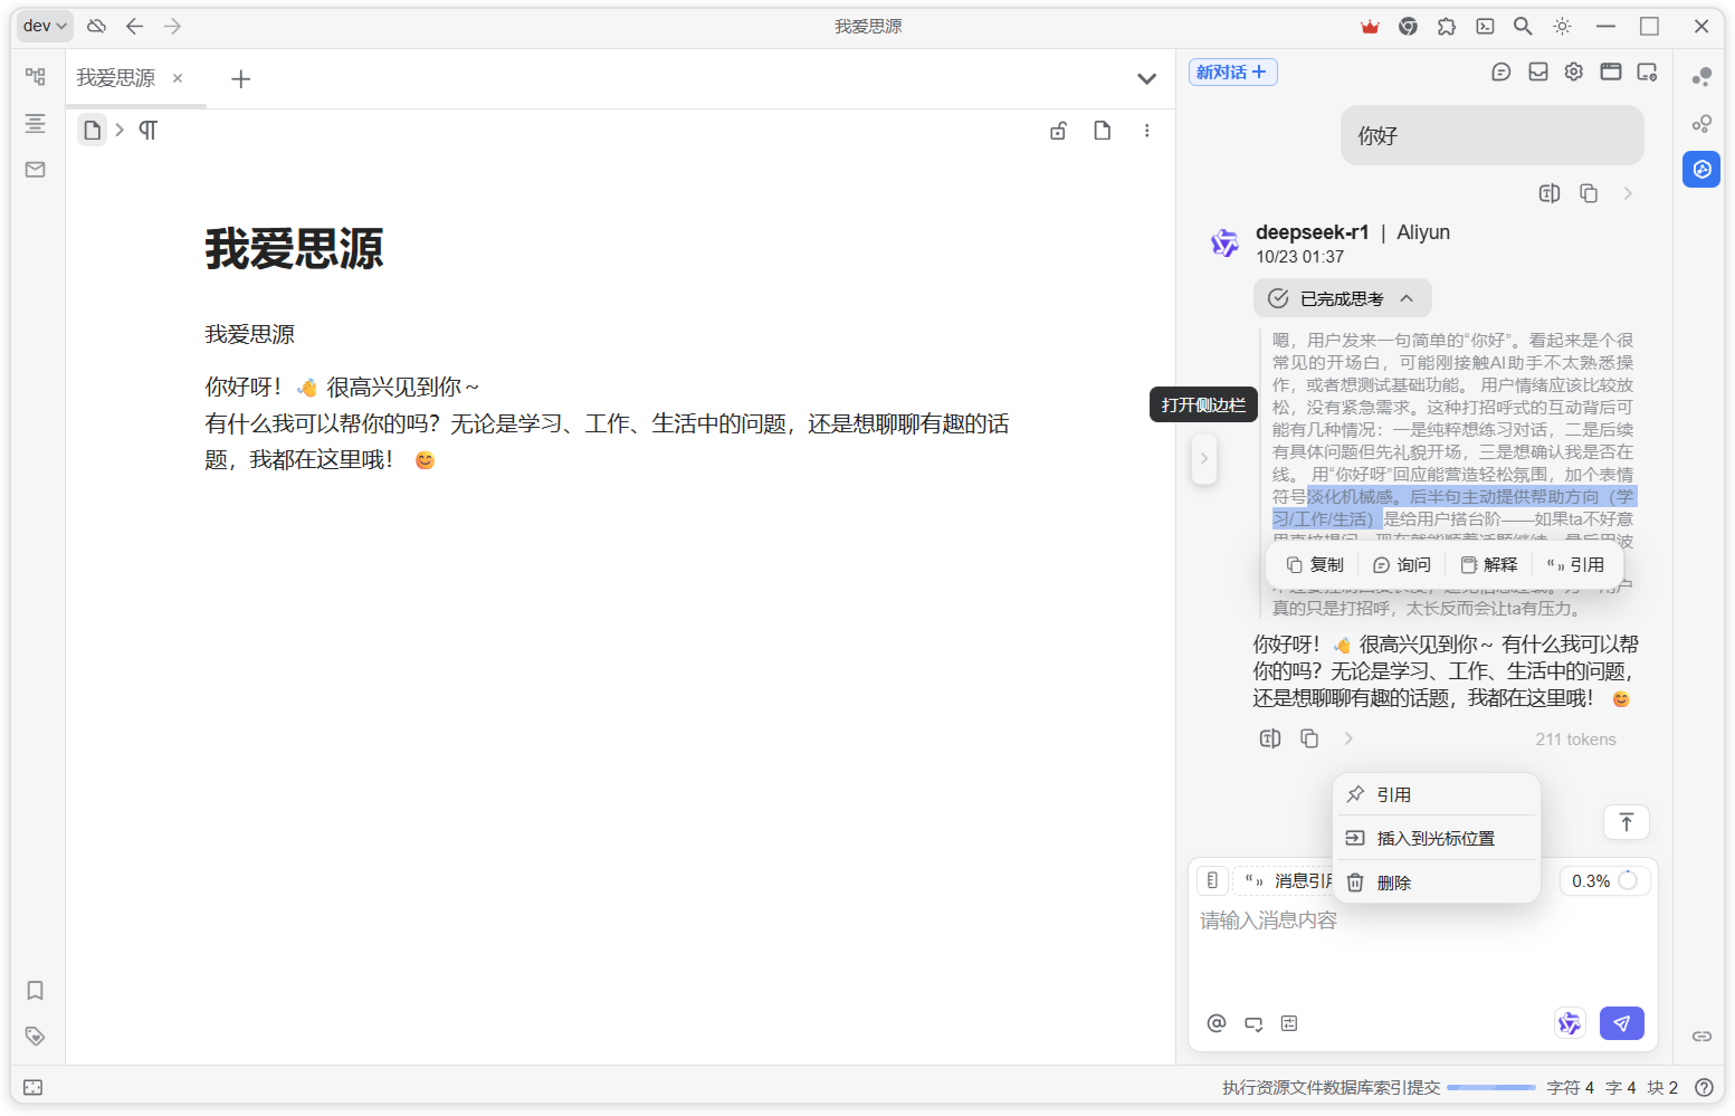Click the send message button

[x=1621, y=1023]
